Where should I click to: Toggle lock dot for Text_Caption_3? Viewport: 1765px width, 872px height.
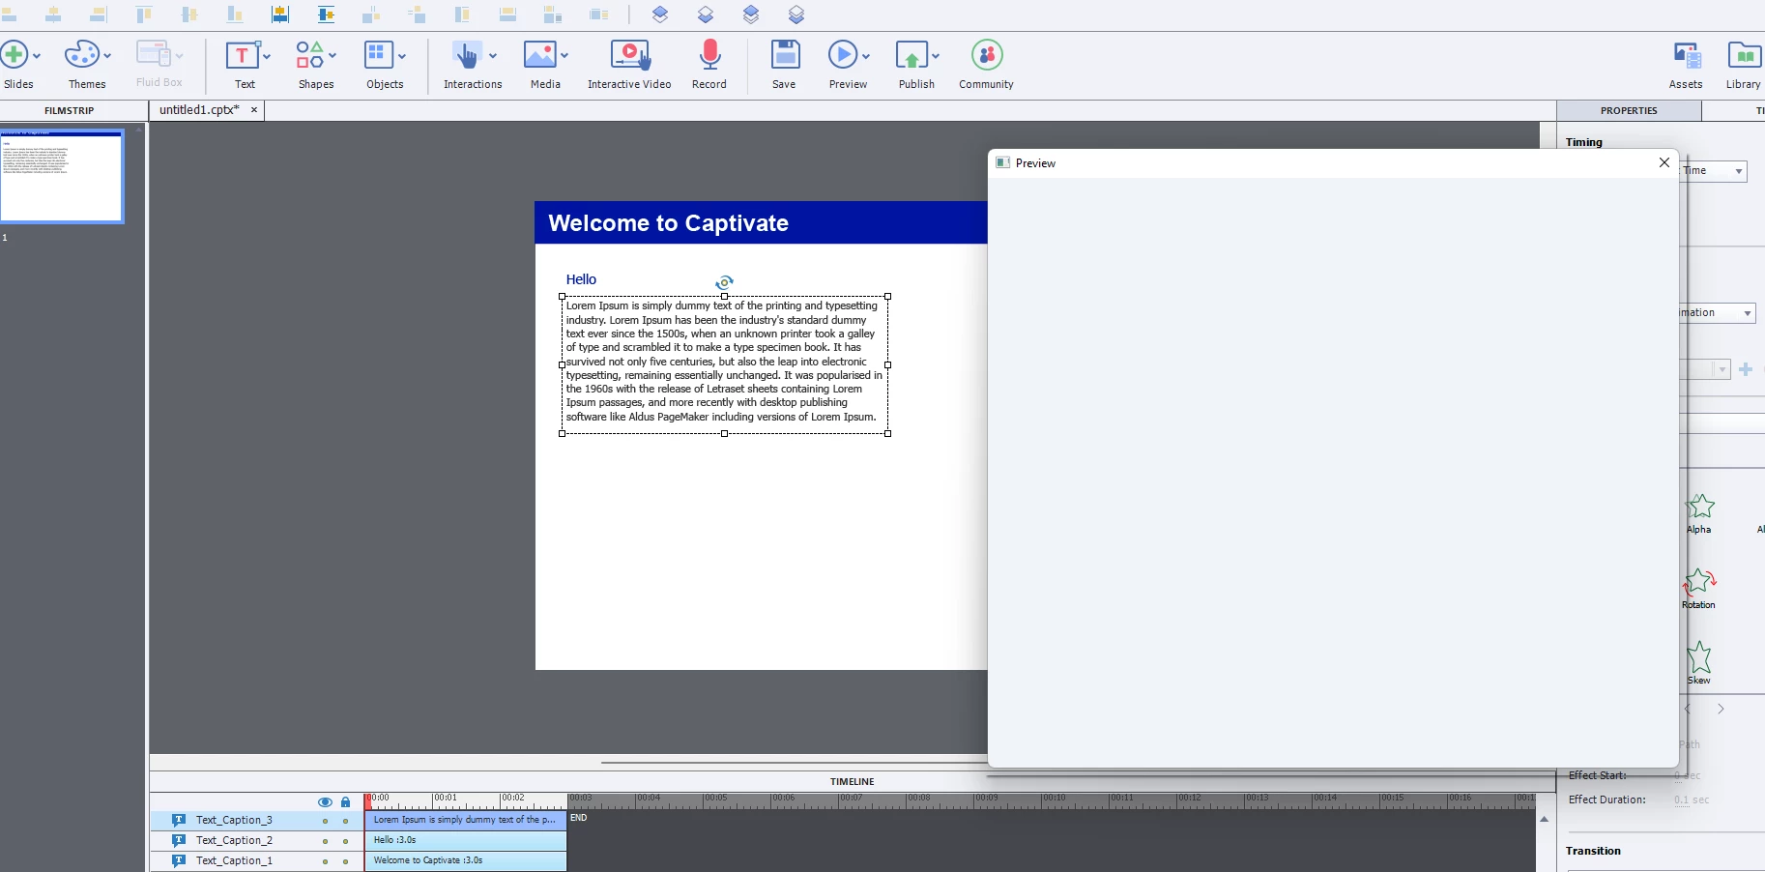pos(345,822)
